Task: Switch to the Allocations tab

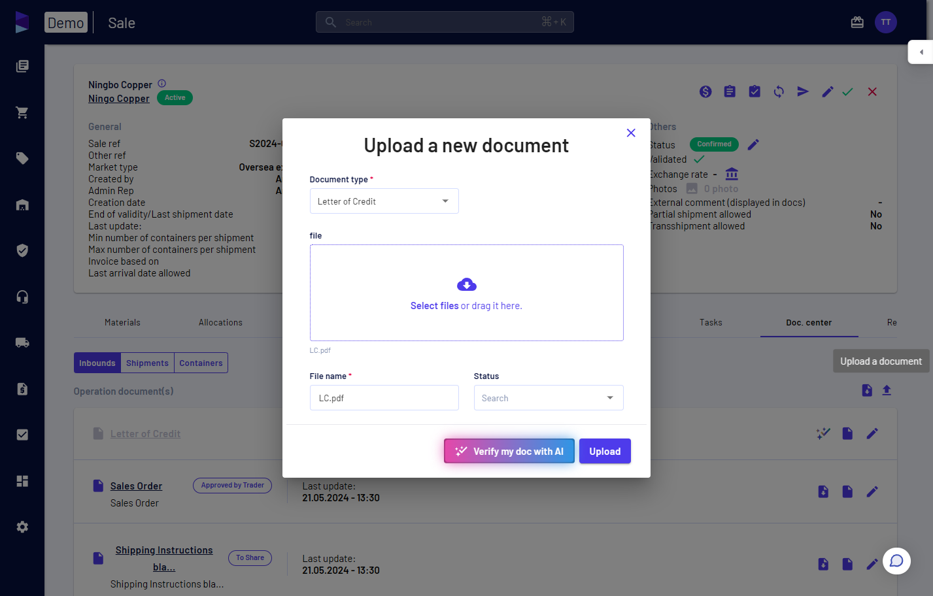Action: pyautogui.click(x=220, y=323)
